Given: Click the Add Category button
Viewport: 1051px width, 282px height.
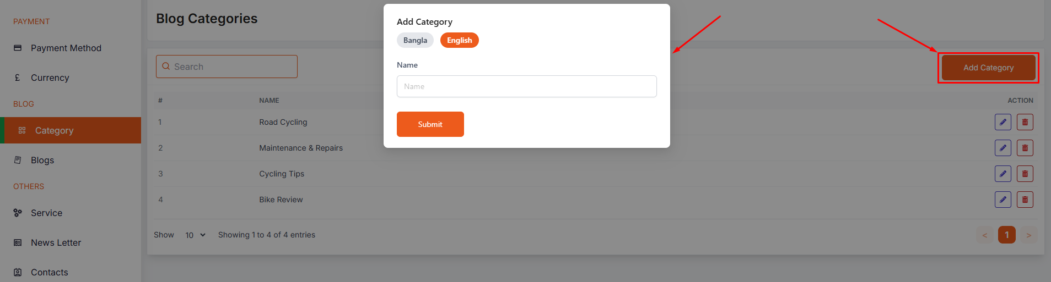Looking at the screenshot, I should click(x=988, y=68).
